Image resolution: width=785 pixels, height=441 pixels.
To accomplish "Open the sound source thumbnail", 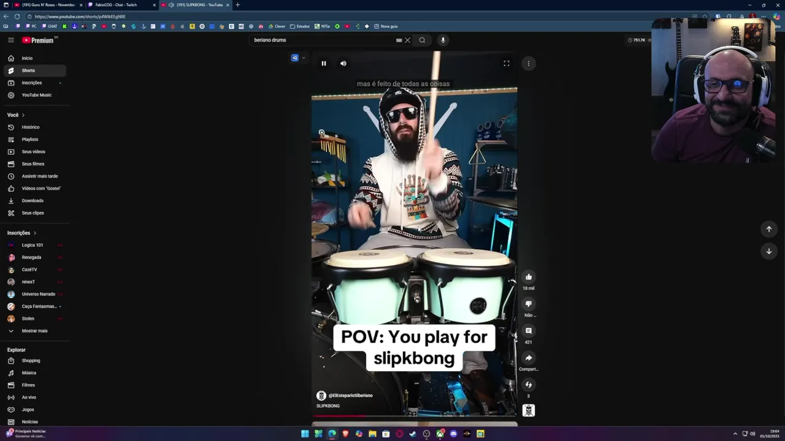I will (x=529, y=410).
